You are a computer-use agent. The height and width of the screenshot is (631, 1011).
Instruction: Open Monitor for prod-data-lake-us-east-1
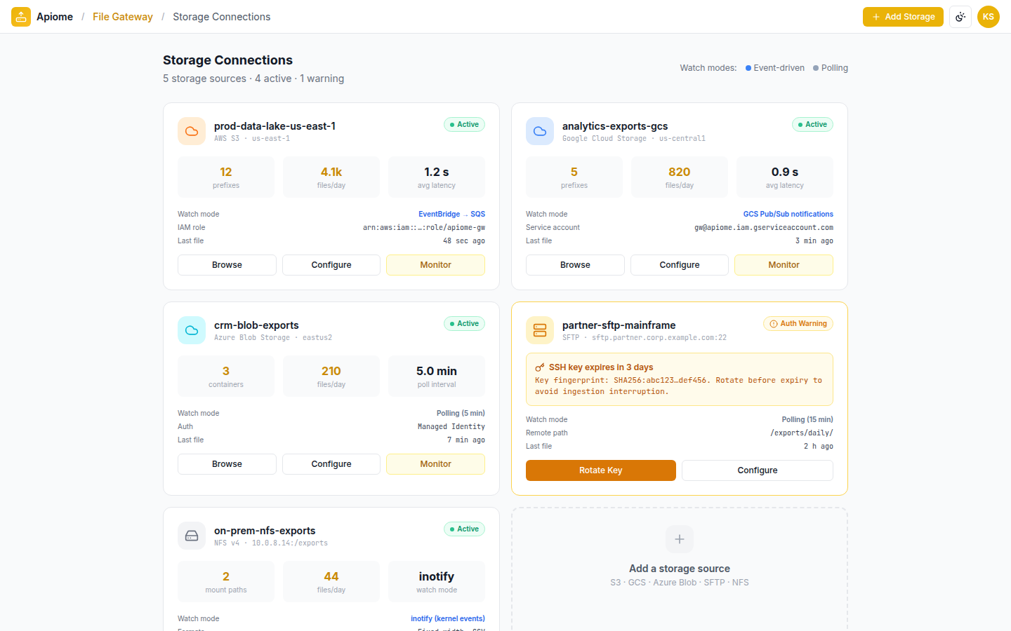pos(435,265)
